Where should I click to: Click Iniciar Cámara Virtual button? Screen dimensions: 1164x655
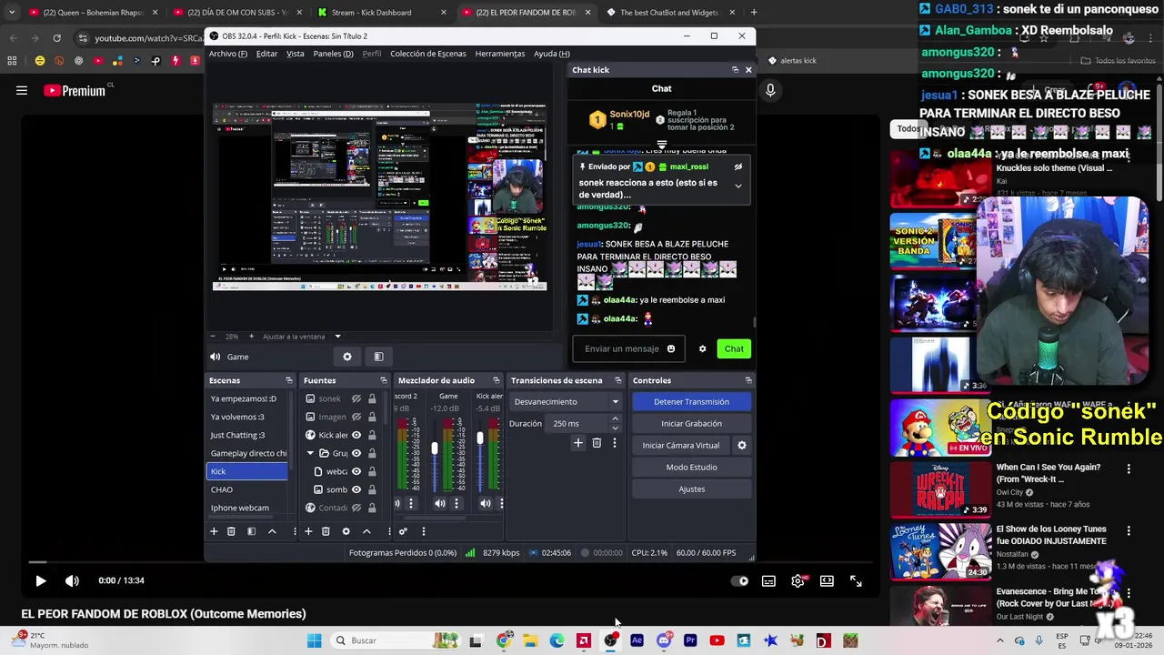tap(681, 445)
